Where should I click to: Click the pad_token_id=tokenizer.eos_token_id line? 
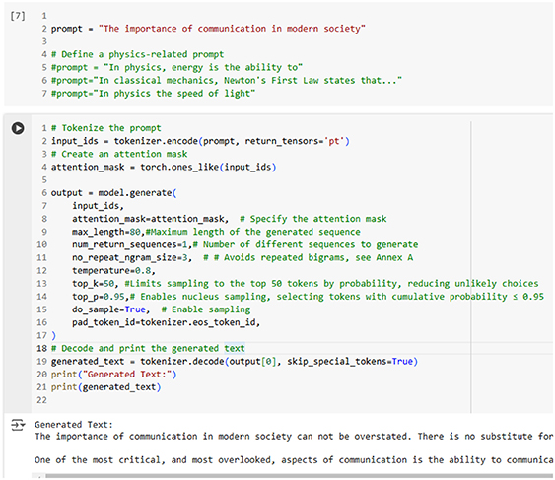pos(166,322)
